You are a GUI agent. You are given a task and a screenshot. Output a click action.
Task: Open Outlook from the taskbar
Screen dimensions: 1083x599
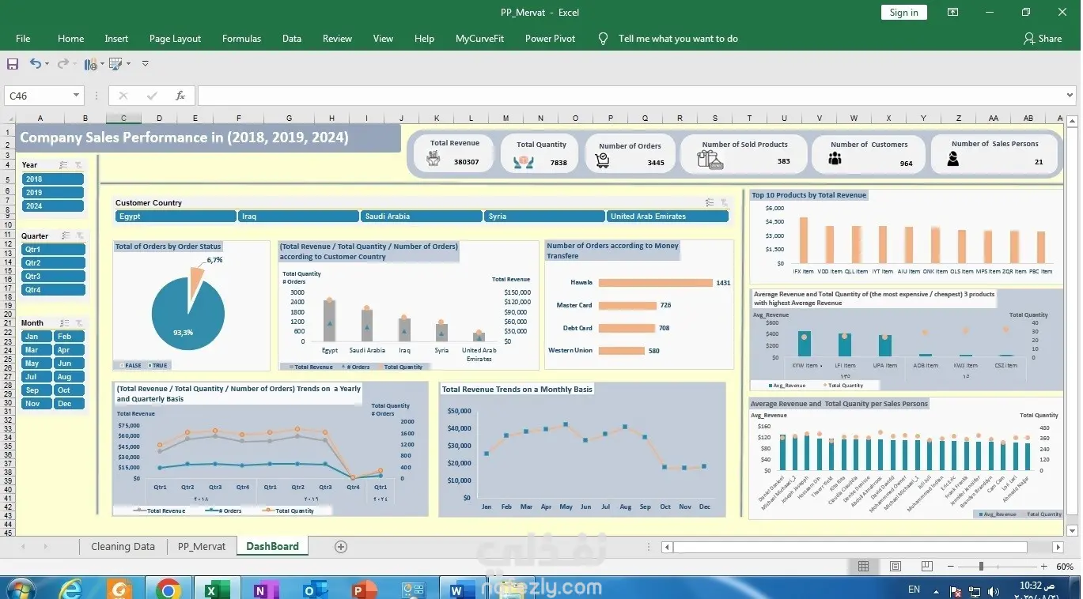click(314, 590)
